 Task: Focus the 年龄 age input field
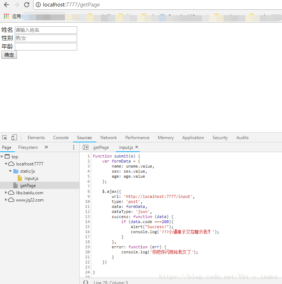click(x=46, y=46)
